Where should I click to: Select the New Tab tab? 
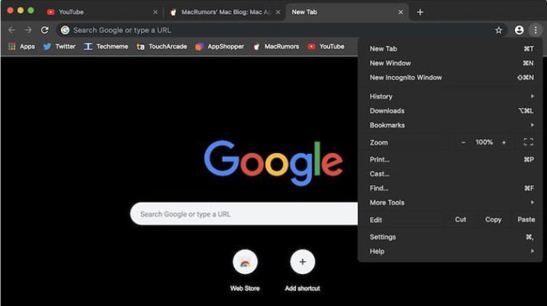347,12
